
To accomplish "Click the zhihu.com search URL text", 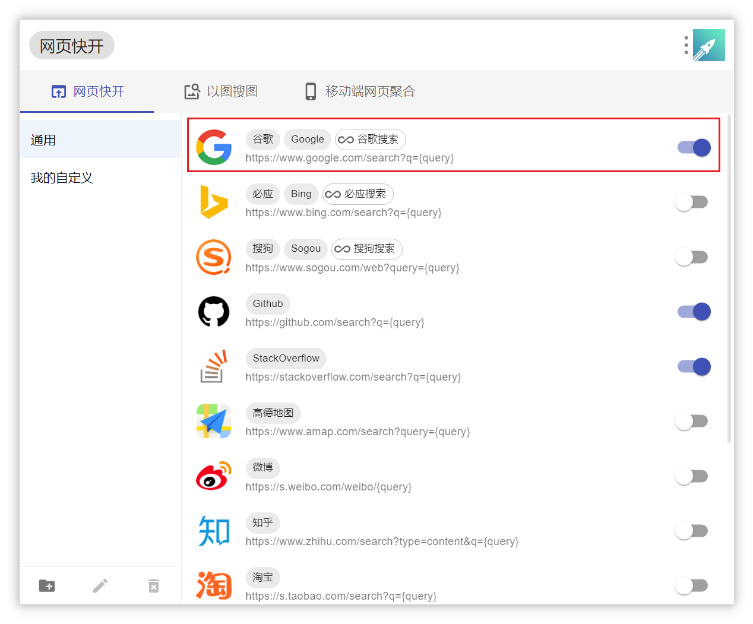I will pyautogui.click(x=382, y=541).
